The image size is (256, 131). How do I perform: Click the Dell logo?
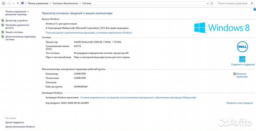[x=242, y=47]
